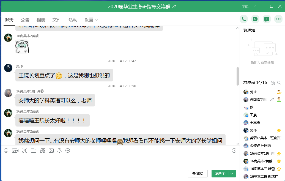Start a group video call
The height and width of the screenshot is (181, 285).
[x=255, y=19]
